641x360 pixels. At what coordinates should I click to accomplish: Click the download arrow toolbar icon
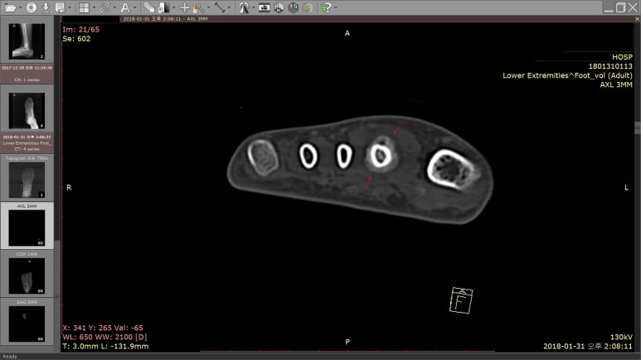[46, 7]
